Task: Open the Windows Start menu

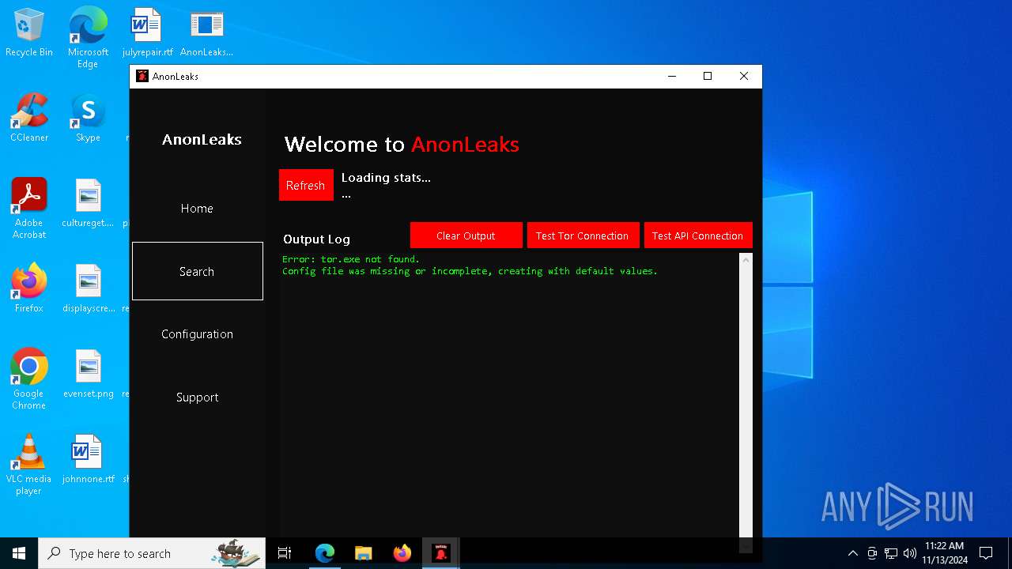Action: [x=19, y=553]
